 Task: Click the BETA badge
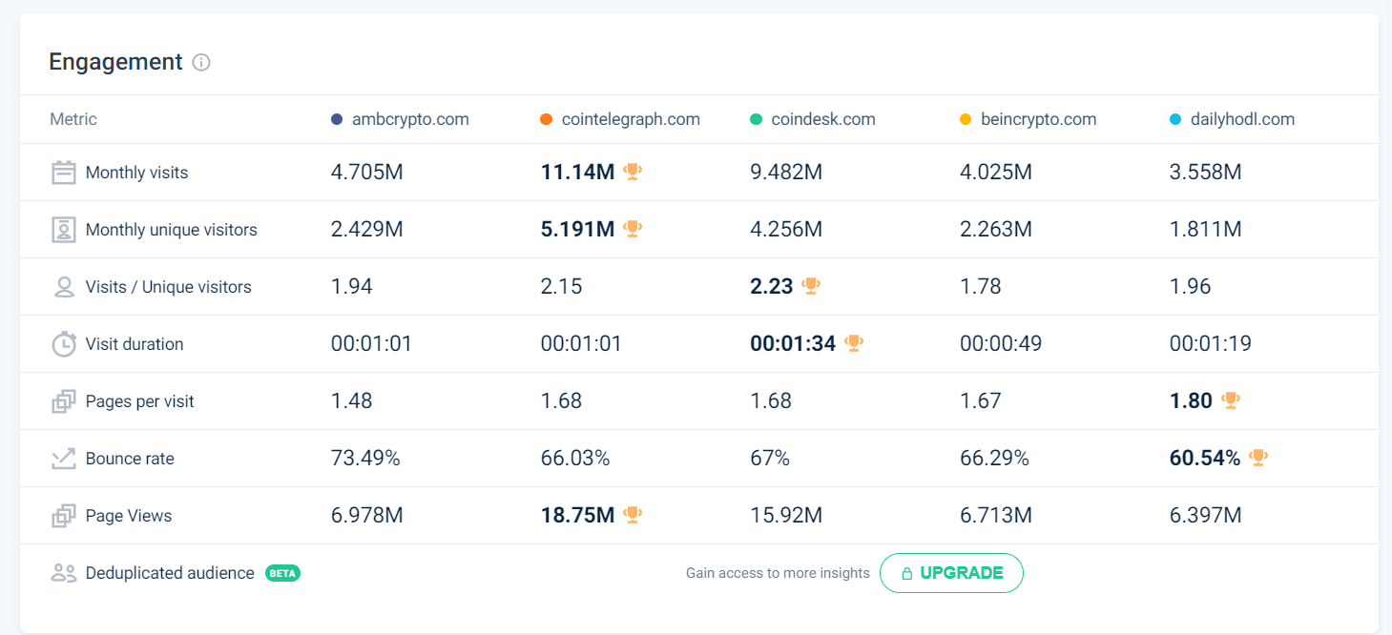tap(282, 573)
